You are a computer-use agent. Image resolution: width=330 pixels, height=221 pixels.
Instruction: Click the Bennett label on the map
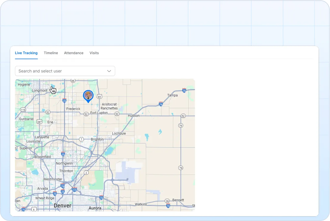[178, 200]
